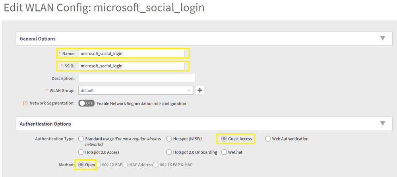The width and height of the screenshot is (397, 177).
Task: Choose Hotspot 2.0 Access option
Action: pyautogui.click(x=81, y=152)
